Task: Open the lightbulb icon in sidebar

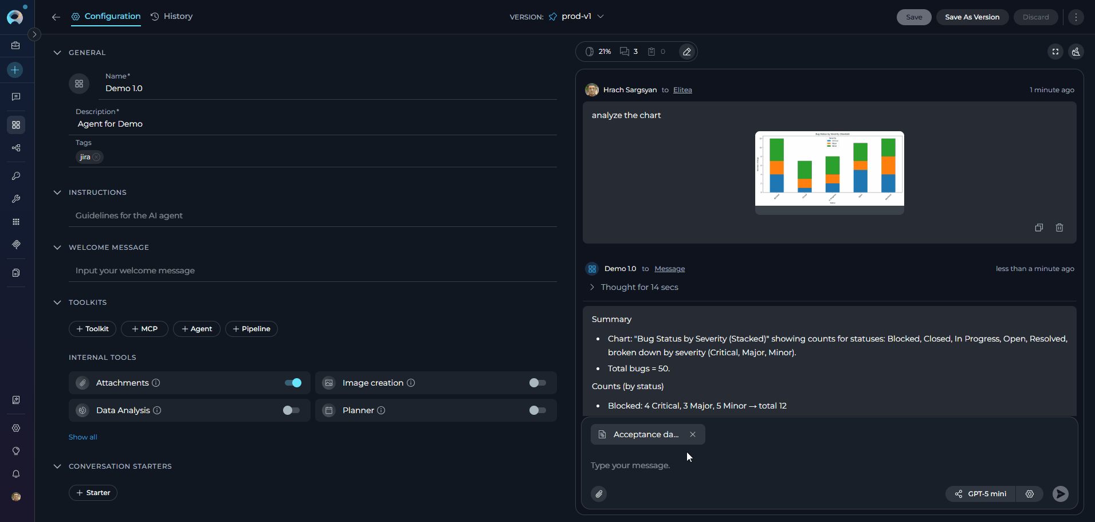Action: click(x=16, y=451)
